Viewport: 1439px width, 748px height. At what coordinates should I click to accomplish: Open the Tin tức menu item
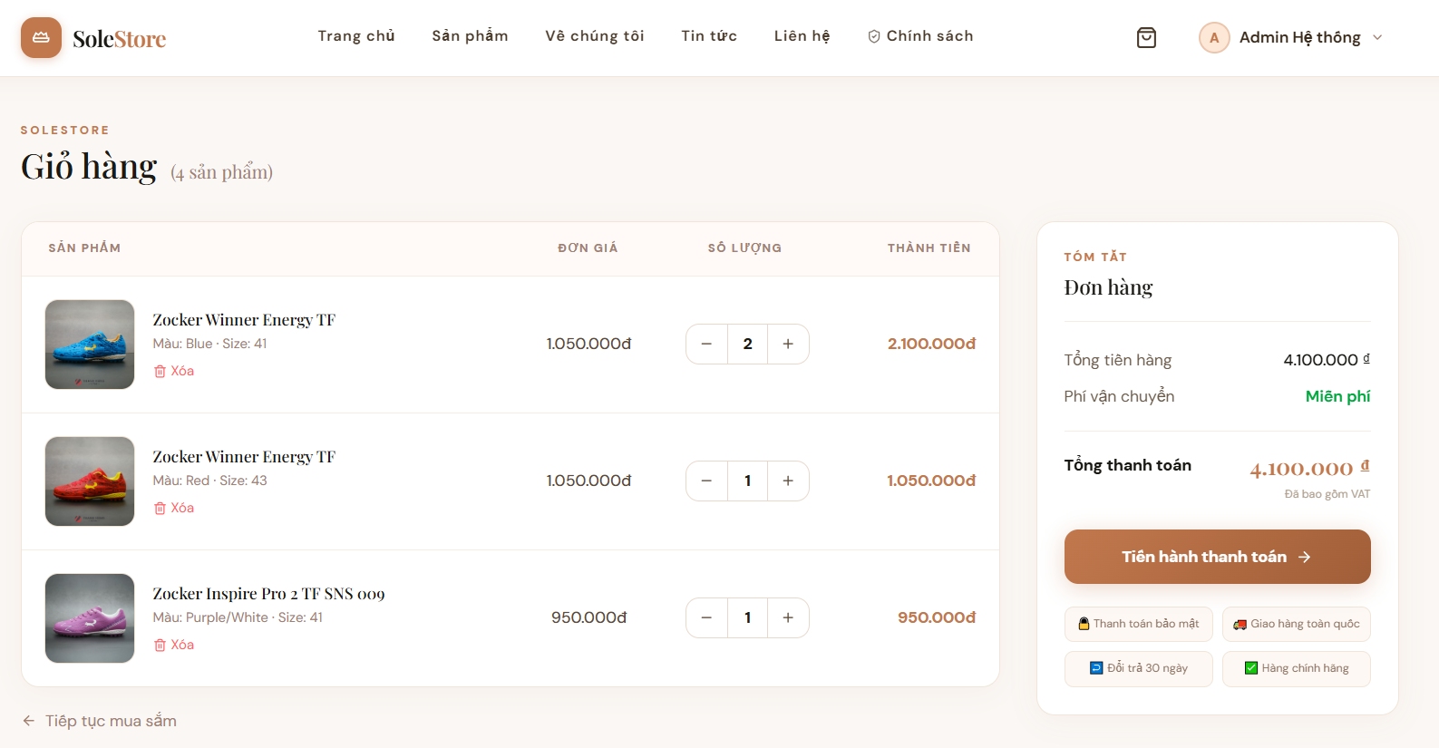click(709, 36)
